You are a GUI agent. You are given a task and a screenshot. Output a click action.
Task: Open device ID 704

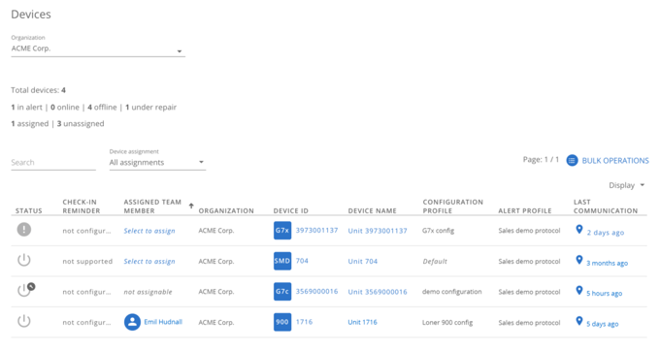point(302,261)
